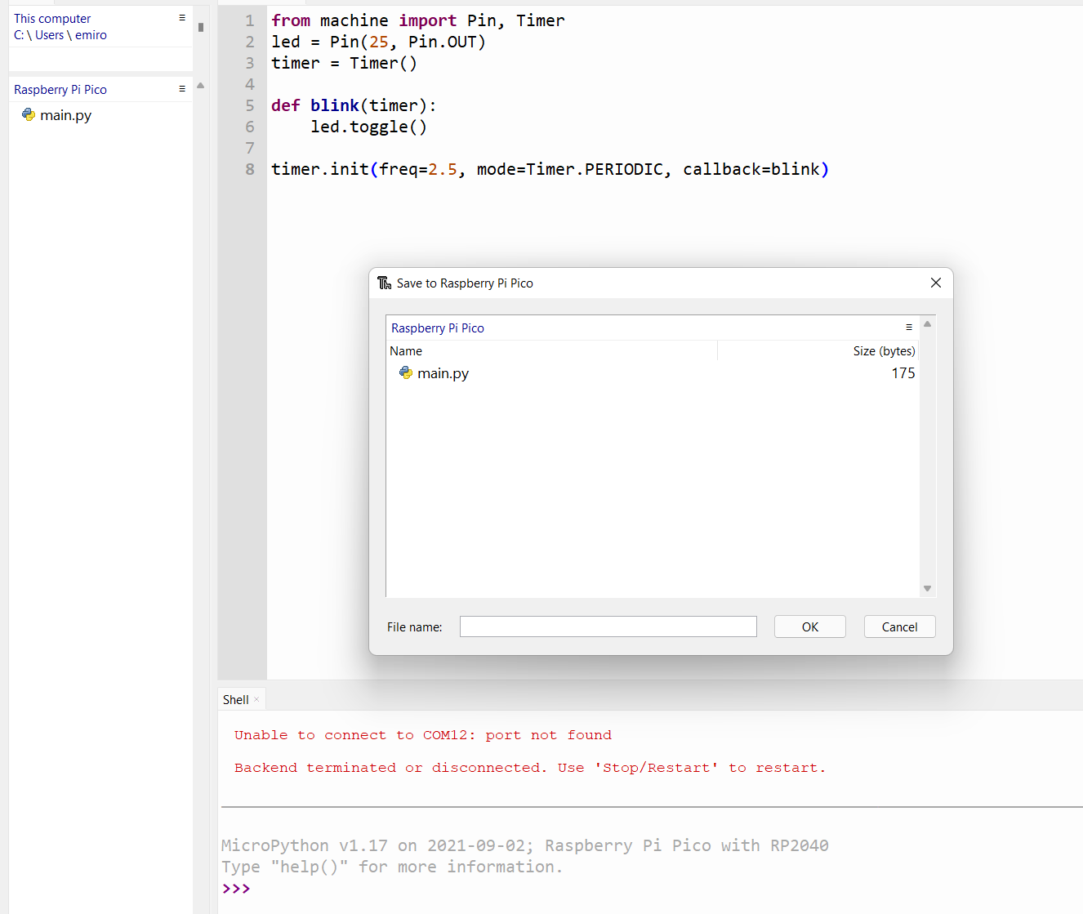Screen dimensions: 1083x914
Task: Click line number 8 in the gutter
Action: (250, 169)
